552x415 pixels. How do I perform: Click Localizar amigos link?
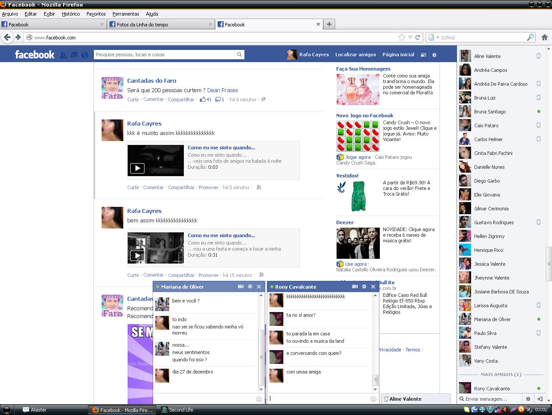[x=356, y=55]
